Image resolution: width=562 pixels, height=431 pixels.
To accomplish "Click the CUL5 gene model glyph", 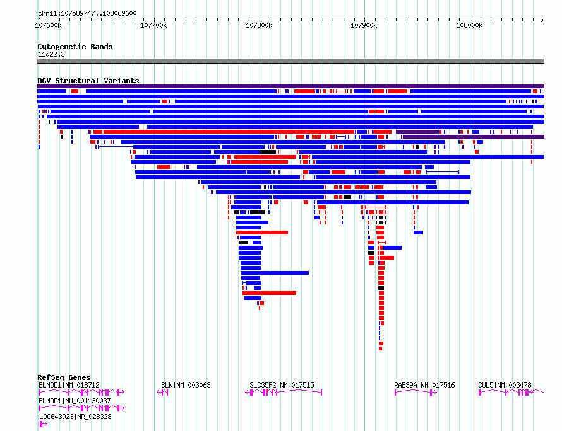I will pyautogui.click(x=511, y=393).
